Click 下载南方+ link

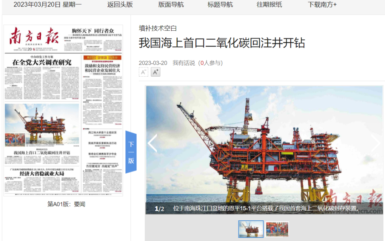coord(322,5)
